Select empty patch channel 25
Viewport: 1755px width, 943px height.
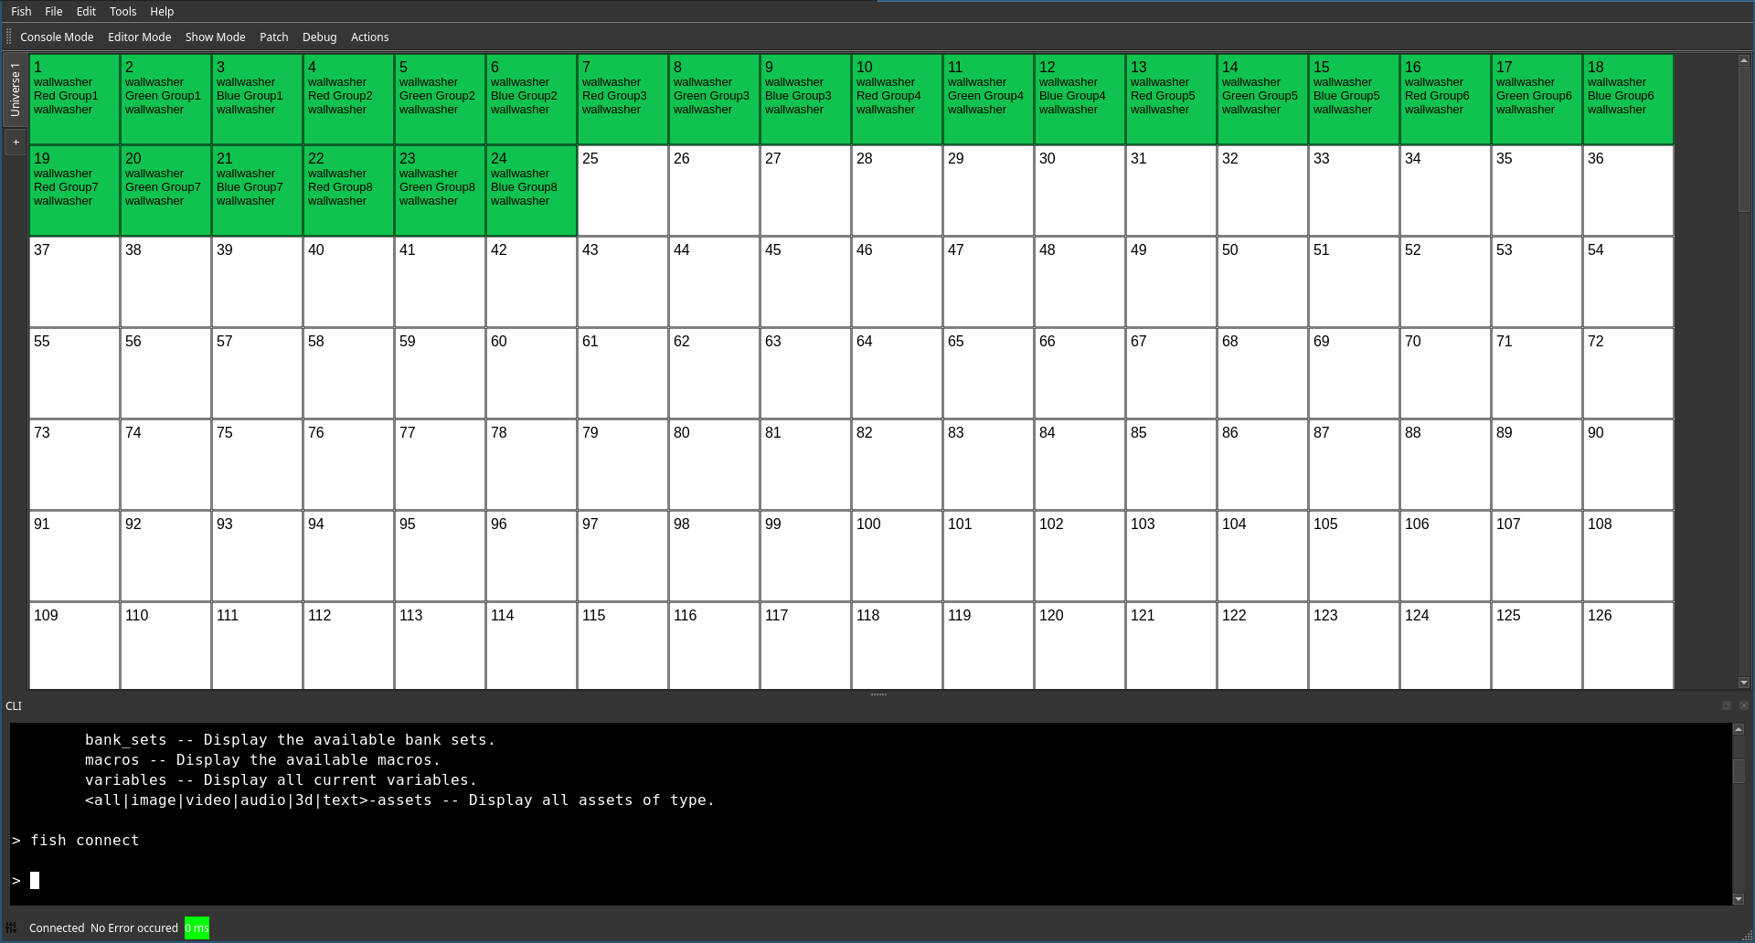pos(622,189)
